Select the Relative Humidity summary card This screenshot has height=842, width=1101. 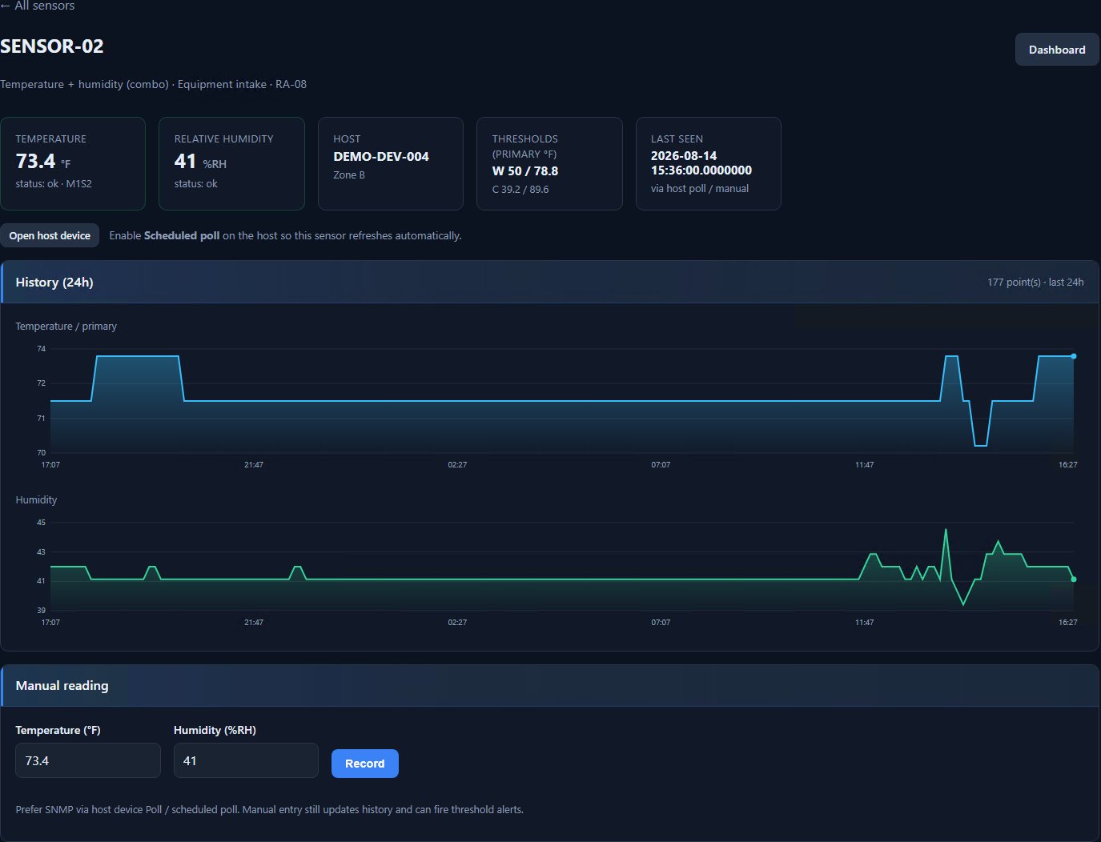coord(231,163)
